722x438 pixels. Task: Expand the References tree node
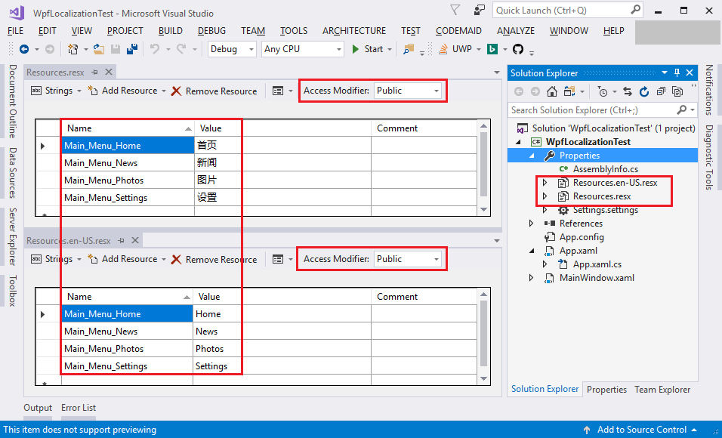tap(532, 224)
